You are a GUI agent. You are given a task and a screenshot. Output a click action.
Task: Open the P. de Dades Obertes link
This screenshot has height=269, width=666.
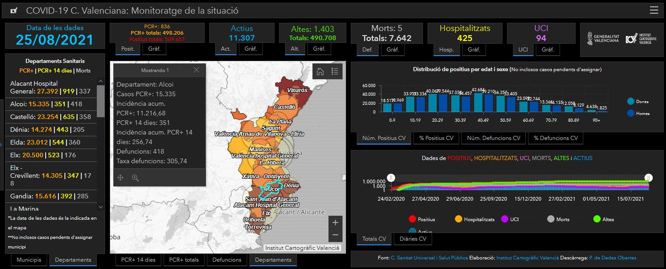[613, 258]
